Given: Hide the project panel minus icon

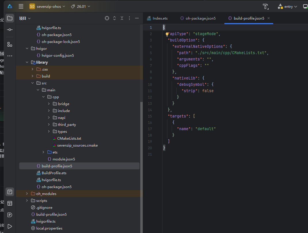Looking at the screenshot, I should tap(137, 18).
